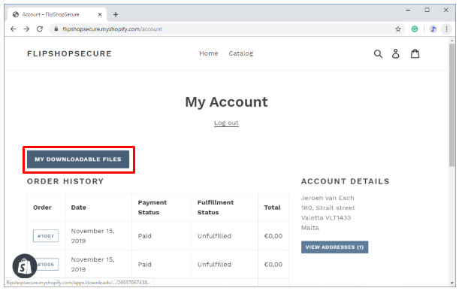Click the Log out link
This screenshot has width=462, height=291.
(226, 123)
